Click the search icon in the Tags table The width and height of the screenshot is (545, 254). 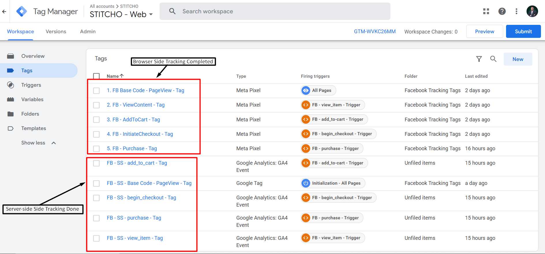click(493, 59)
